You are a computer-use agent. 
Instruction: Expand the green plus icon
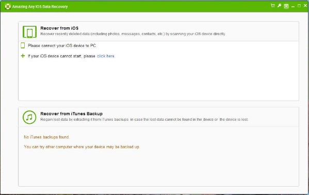pos(23,56)
